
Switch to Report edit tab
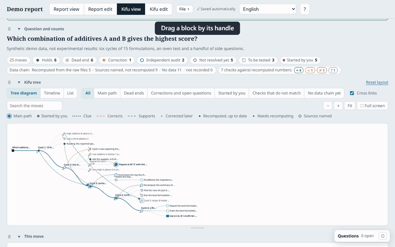100,9
